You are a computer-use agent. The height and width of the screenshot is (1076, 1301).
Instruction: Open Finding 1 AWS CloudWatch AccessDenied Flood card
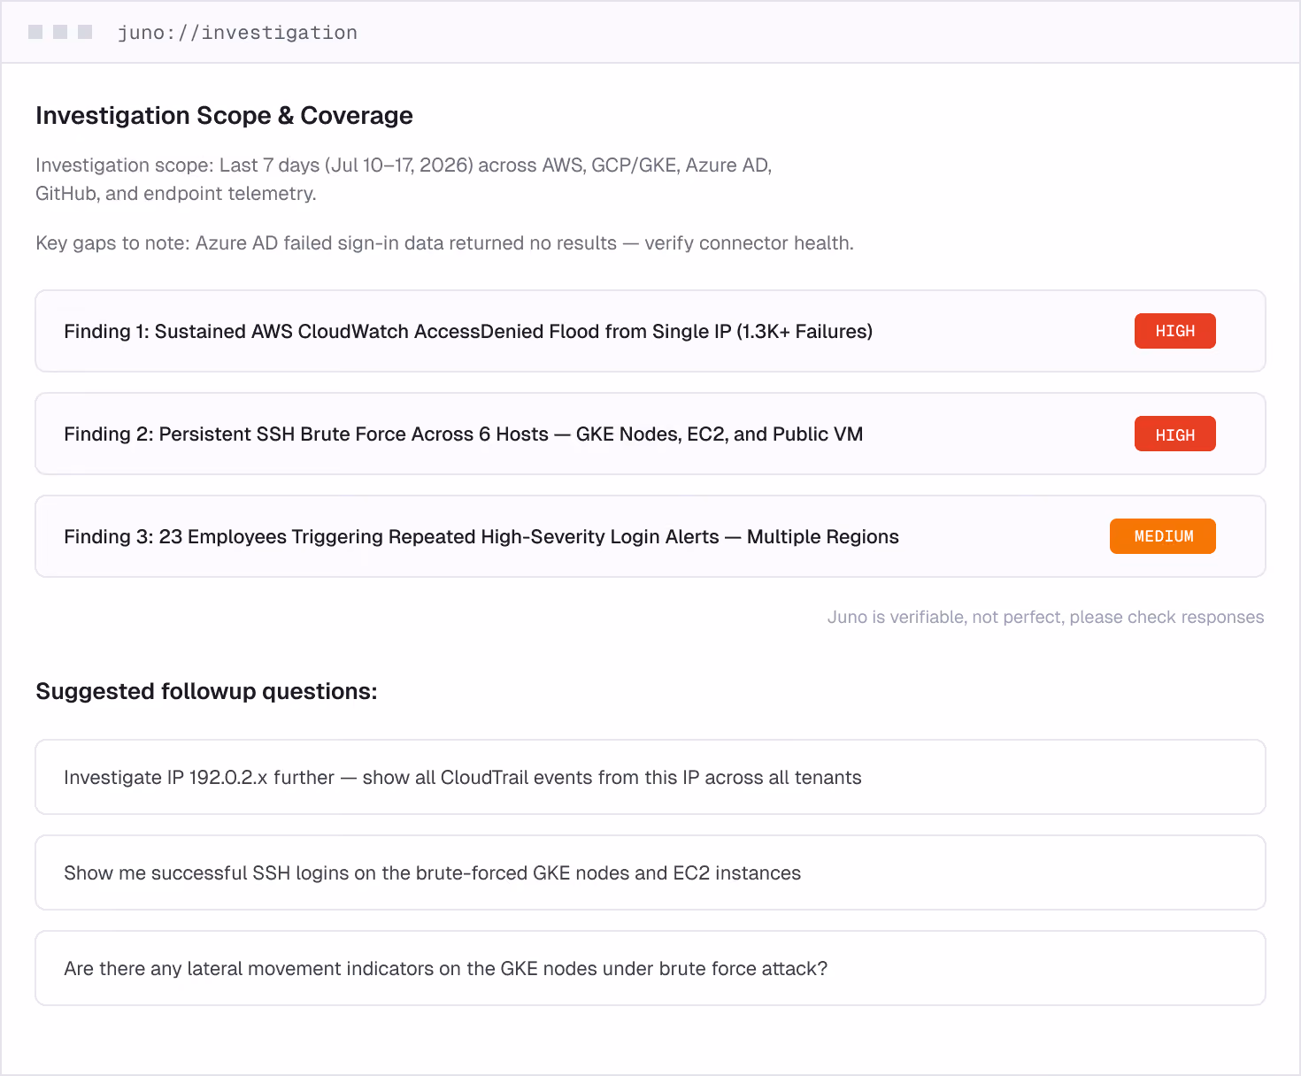tap(650, 331)
